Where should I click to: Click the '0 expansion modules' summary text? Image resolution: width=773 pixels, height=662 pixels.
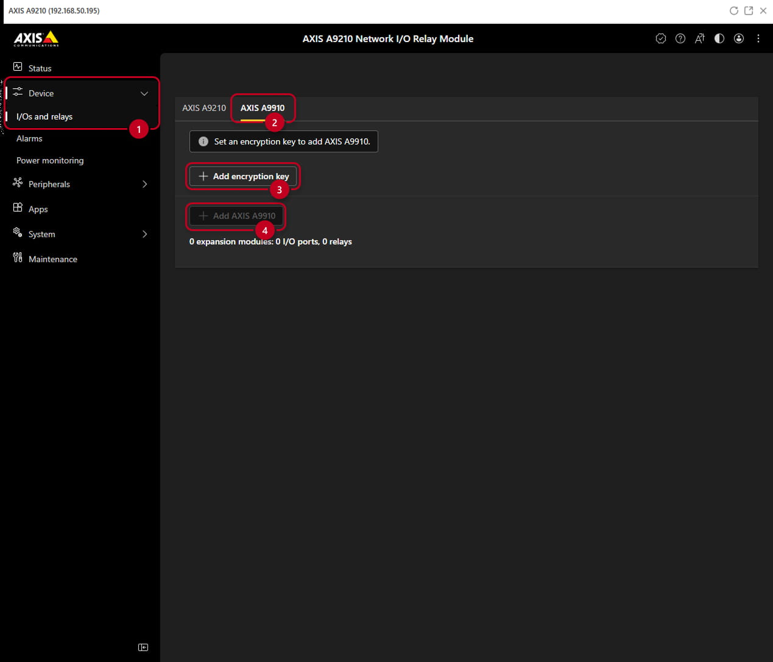[x=270, y=241]
